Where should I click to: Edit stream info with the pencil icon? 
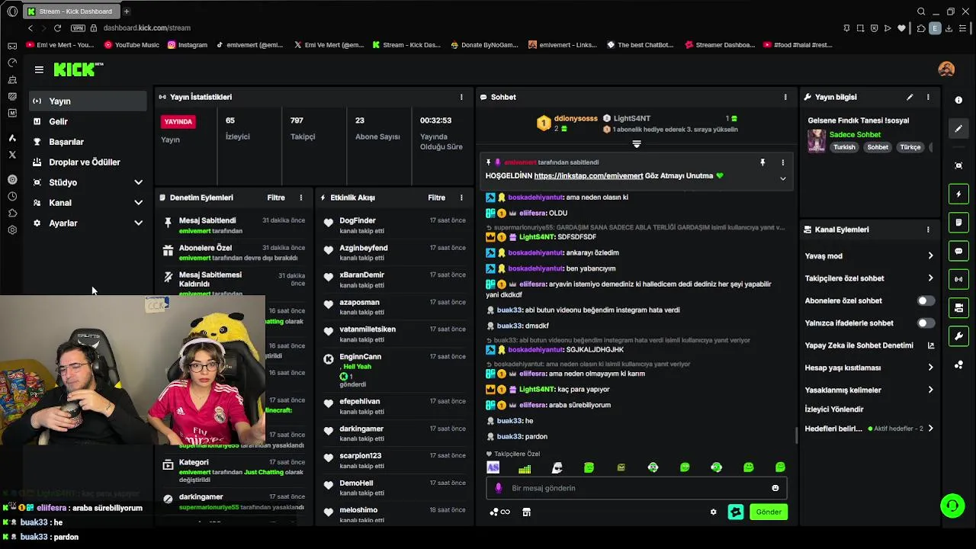[910, 97]
